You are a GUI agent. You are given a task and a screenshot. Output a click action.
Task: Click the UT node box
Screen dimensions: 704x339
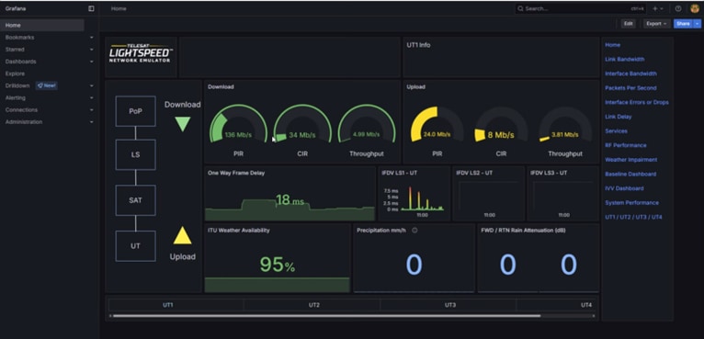pos(136,246)
